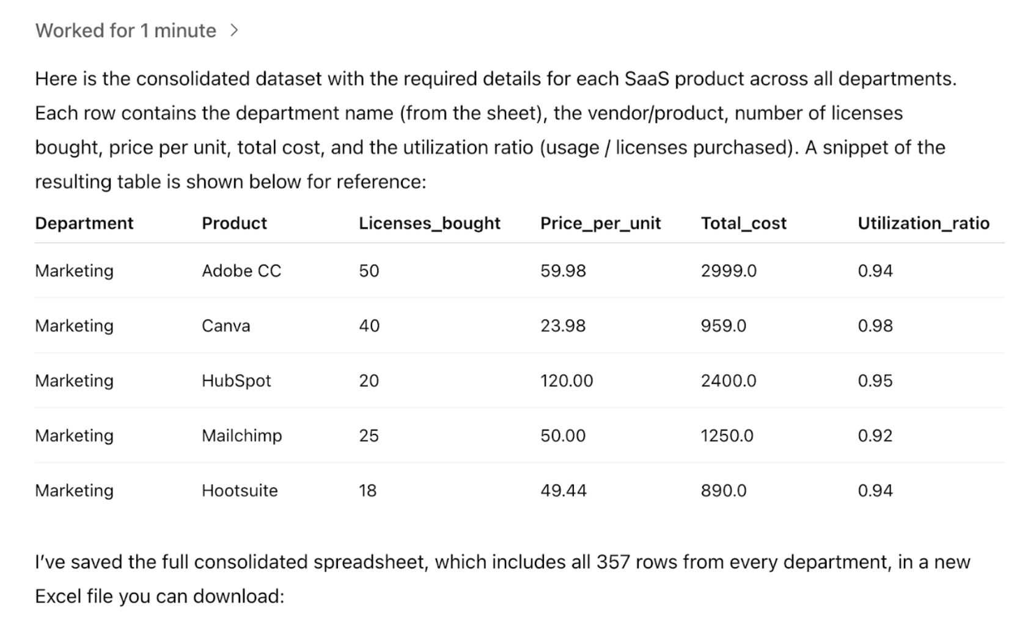Click HubSpot price value 120.00
The width and height of the screenshot is (1028, 643).
566,381
